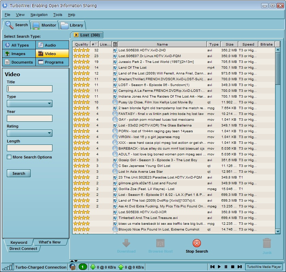Sort results by # column header
Image resolution: width=286 pixels, height=272 pixels.
pyautogui.click(x=95, y=44)
